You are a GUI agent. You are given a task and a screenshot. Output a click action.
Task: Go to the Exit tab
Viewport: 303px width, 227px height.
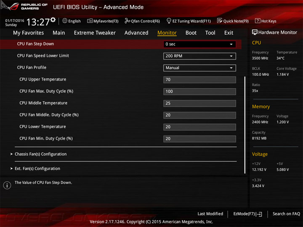tap(229, 33)
